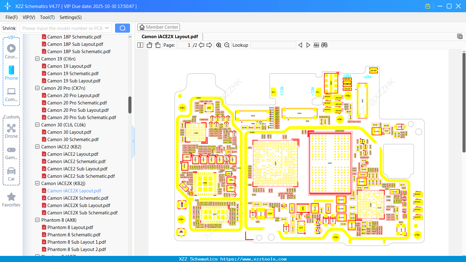Collapse the left panel splitter handle
The height and width of the screenshot is (262, 466).
tap(133, 141)
